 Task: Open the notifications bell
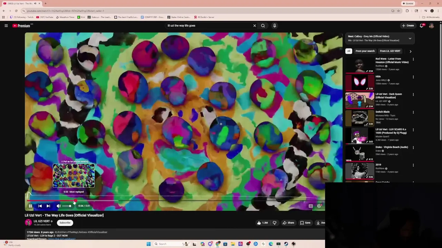click(422, 25)
